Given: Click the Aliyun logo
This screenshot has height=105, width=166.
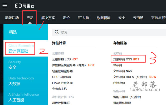Looking at the screenshot, I should (x=25, y=5).
